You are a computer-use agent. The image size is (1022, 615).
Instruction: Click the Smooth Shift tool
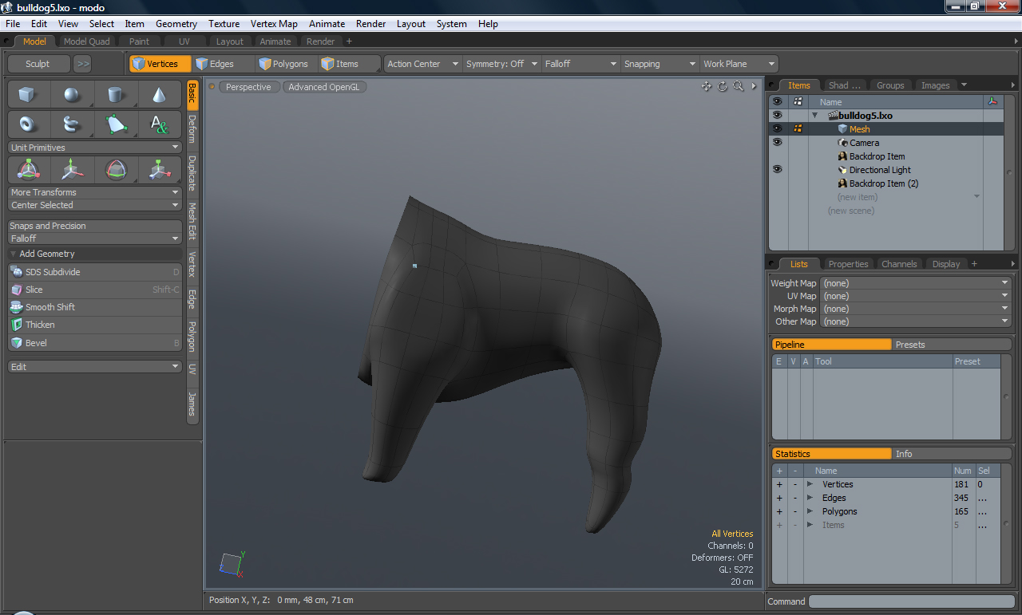point(95,307)
